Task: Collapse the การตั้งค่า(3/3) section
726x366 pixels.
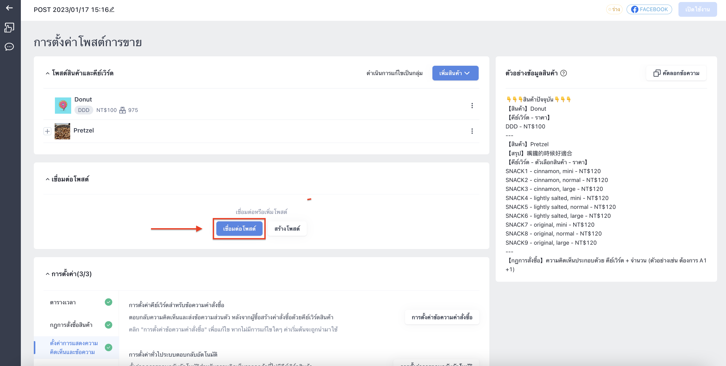Action: click(48, 274)
